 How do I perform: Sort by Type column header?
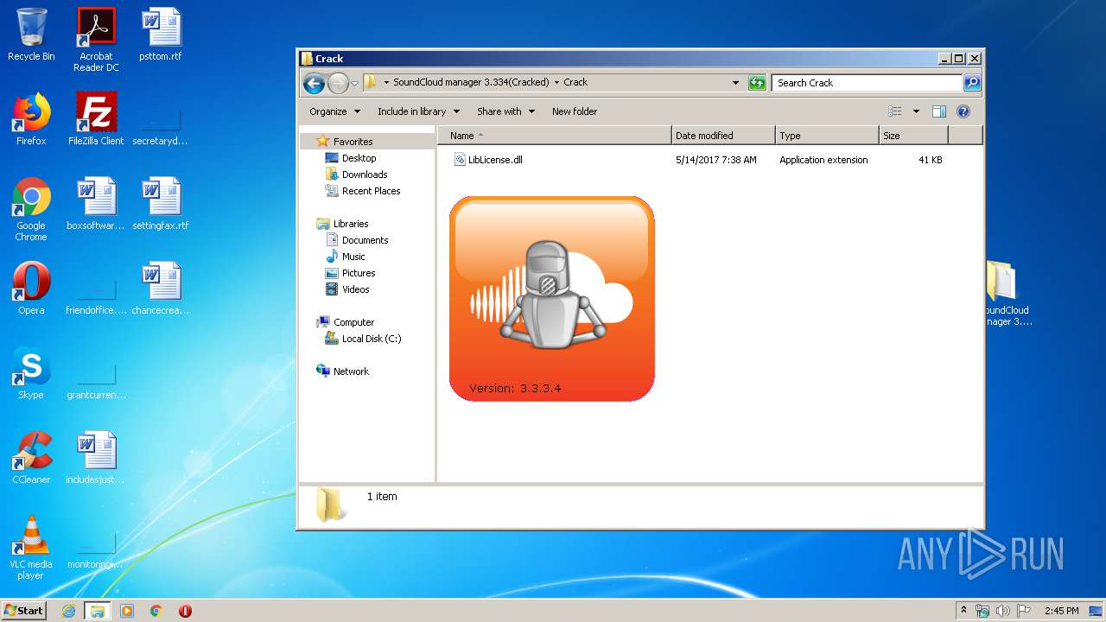pos(827,136)
